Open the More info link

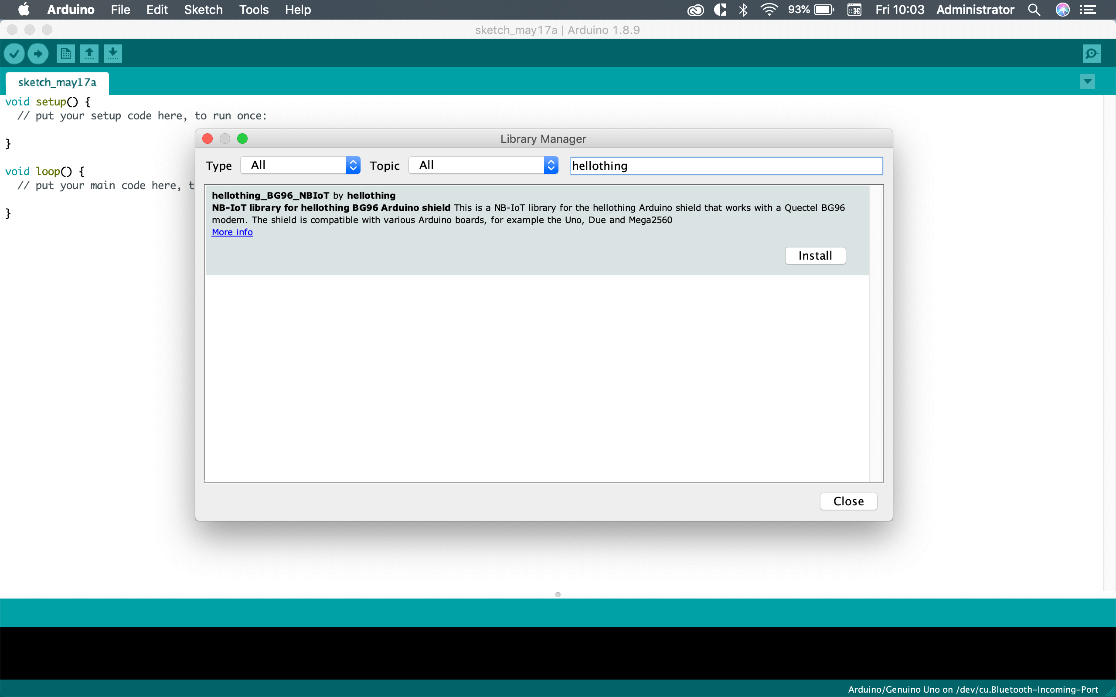click(232, 232)
